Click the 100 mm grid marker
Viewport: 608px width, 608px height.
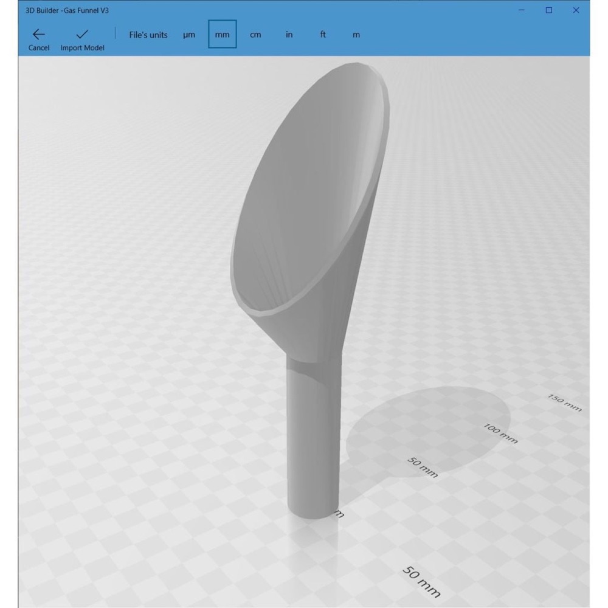pyautogui.click(x=500, y=433)
